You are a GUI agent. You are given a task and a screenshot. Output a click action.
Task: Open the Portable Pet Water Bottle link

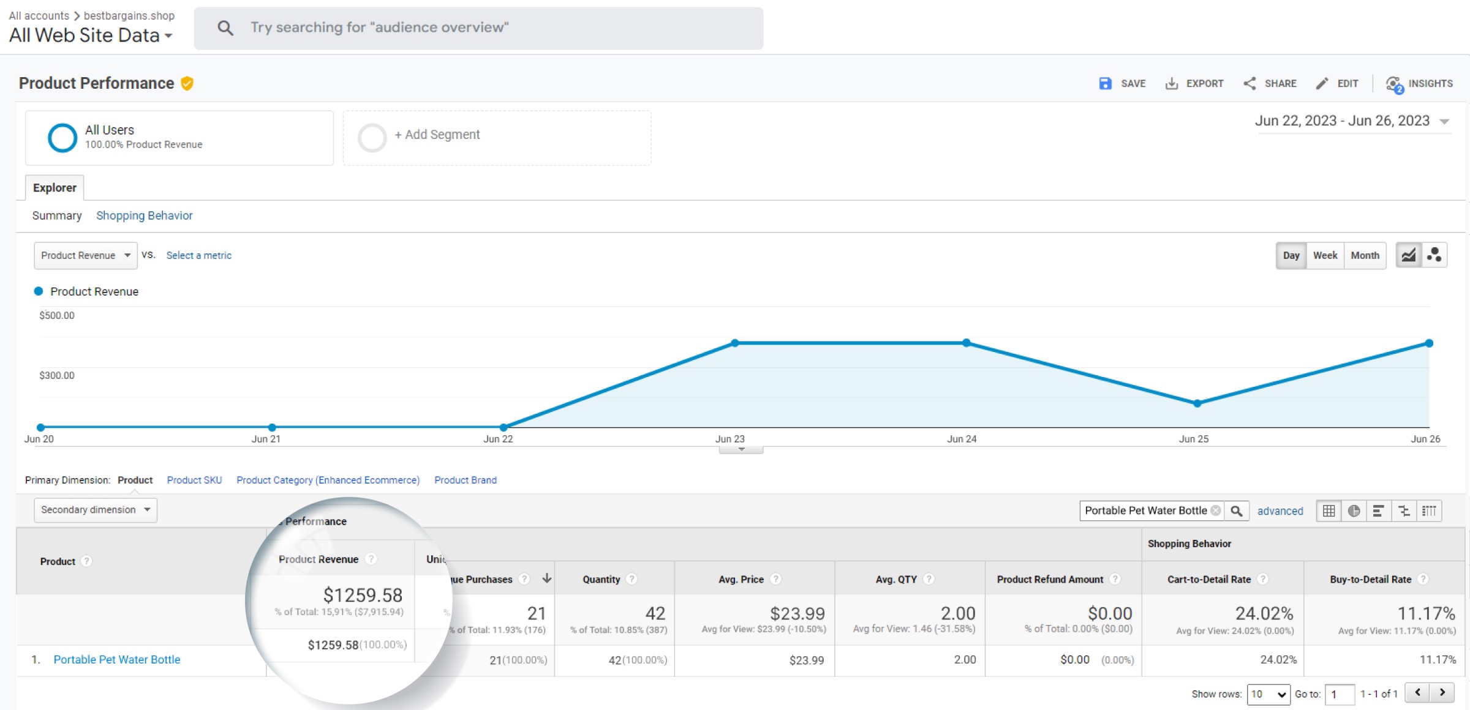pos(116,660)
